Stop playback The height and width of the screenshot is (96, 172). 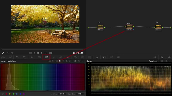tap(38, 53)
